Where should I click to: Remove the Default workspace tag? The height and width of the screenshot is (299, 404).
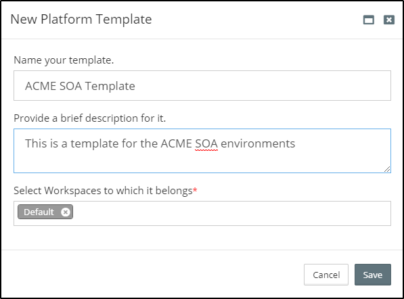coord(66,212)
